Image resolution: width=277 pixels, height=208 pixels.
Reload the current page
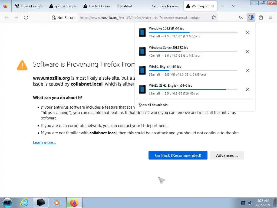pyautogui.click(x=26, y=18)
